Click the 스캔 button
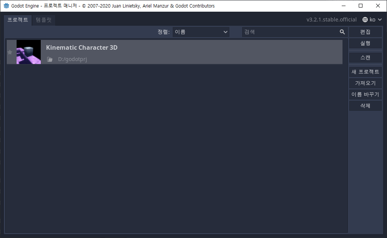 click(x=365, y=58)
